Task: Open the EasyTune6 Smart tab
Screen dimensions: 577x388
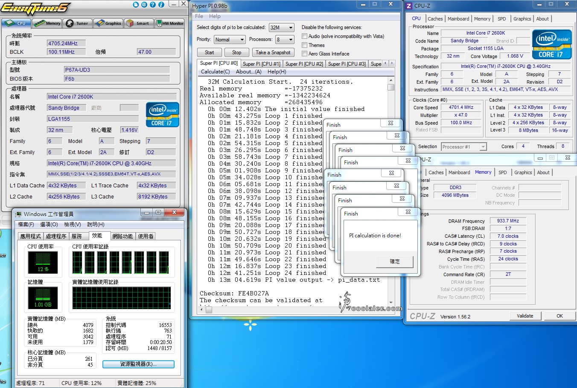Action: coord(139,23)
